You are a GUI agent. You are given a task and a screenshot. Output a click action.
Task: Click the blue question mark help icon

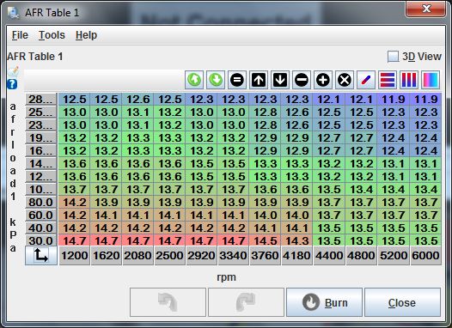point(12,84)
